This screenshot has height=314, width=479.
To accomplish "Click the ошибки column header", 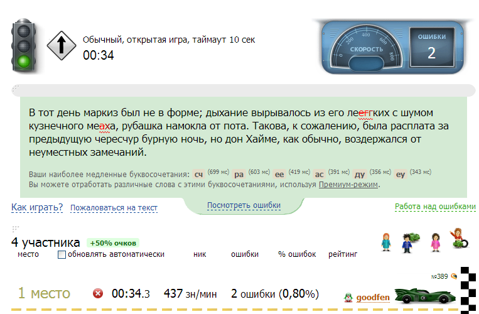I will [245, 254].
